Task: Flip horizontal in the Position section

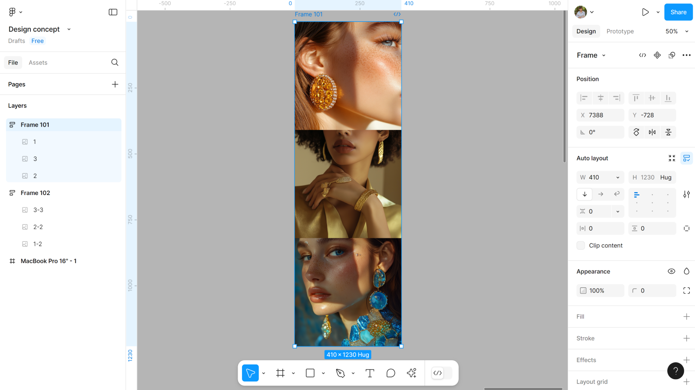Action: tap(652, 132)
